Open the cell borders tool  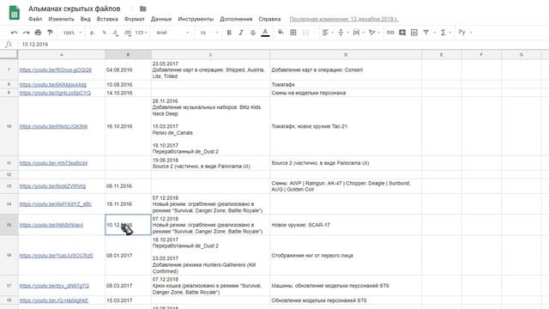[293, 33]
